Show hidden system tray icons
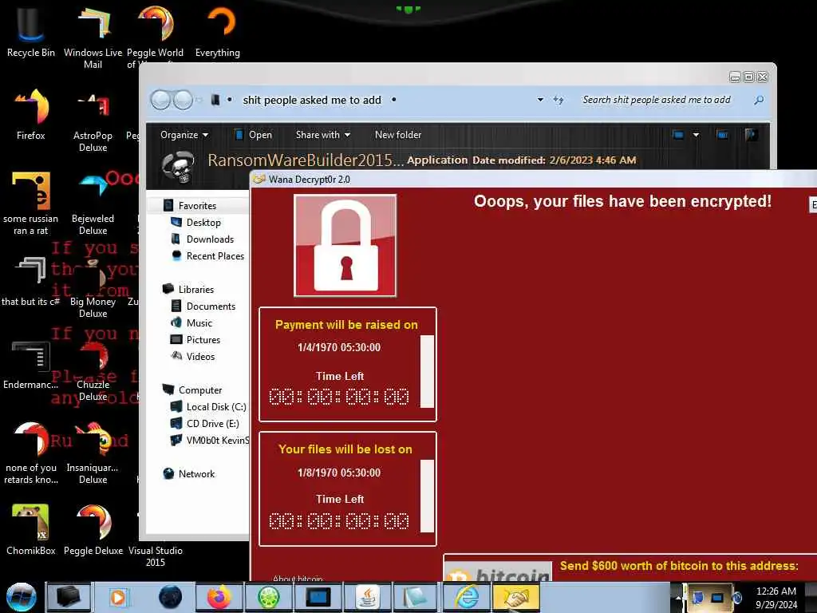Image resolution: width=817 pixels, height=613 pixels. coord(678,597)
